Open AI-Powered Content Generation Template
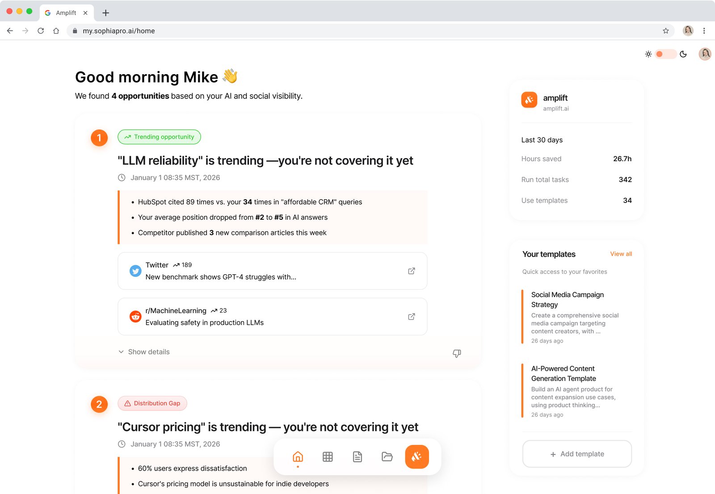 click(576, 391)
